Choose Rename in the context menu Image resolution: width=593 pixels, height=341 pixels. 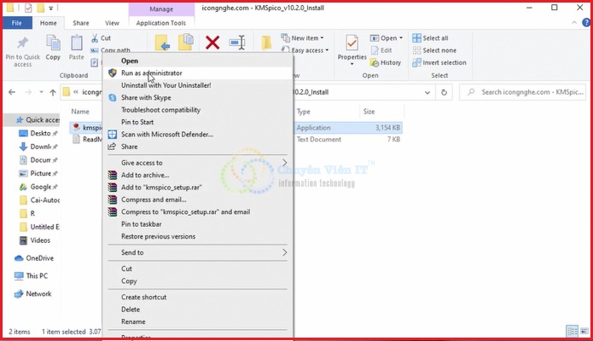197,321
